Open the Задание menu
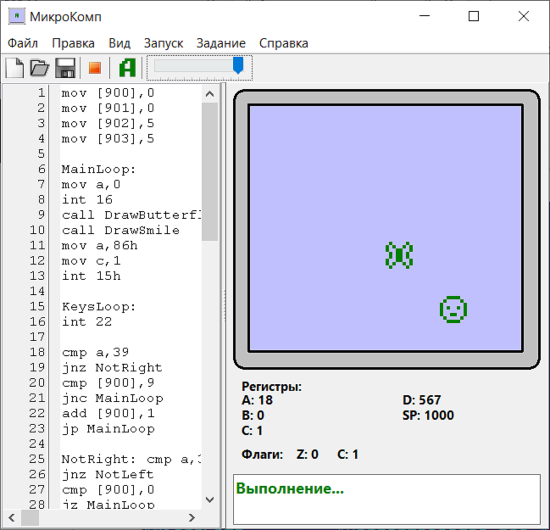The image size is (550, 530). (x=221, y=43)
